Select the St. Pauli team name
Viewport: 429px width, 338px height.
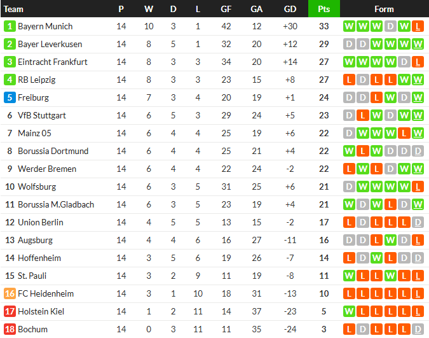click(x=32, y=276)
